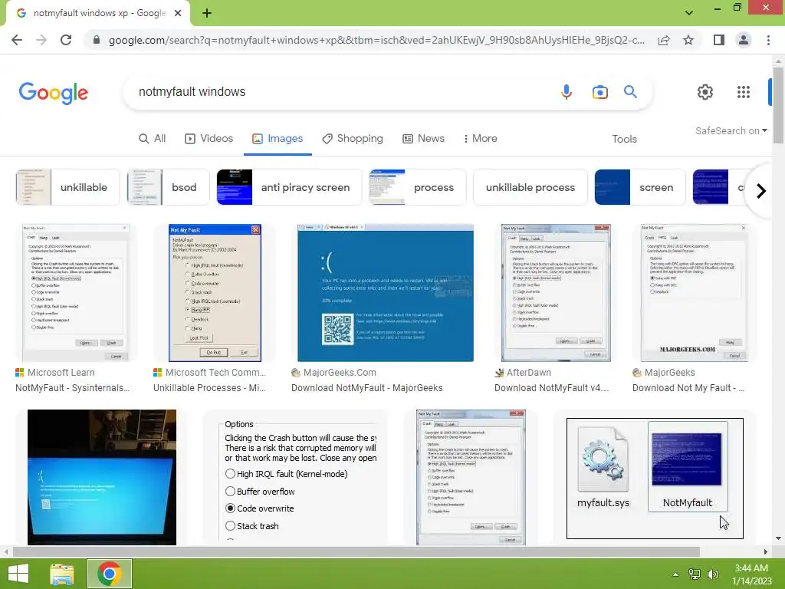Open Chrome three-dot menu
This screenshot has width=785, height=589.
[768, 40]
